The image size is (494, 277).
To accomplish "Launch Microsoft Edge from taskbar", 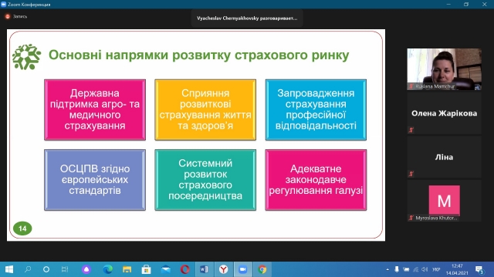I will (x=108, y=269).
